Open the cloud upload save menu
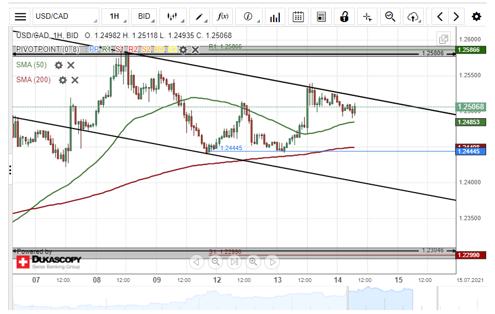Viewport: 495px width, 314px height. click(x=413, y=17)
